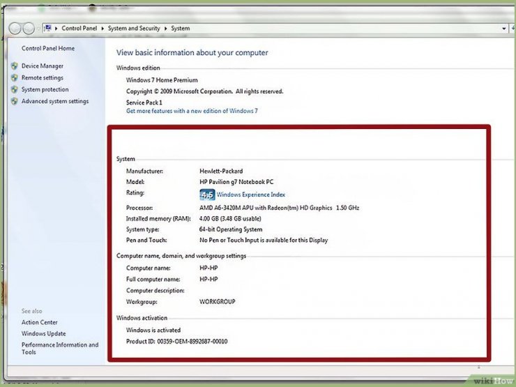The image size is (516, 387).
Task: Click the computer icon in address bar
Action: [x=47, y=29]
